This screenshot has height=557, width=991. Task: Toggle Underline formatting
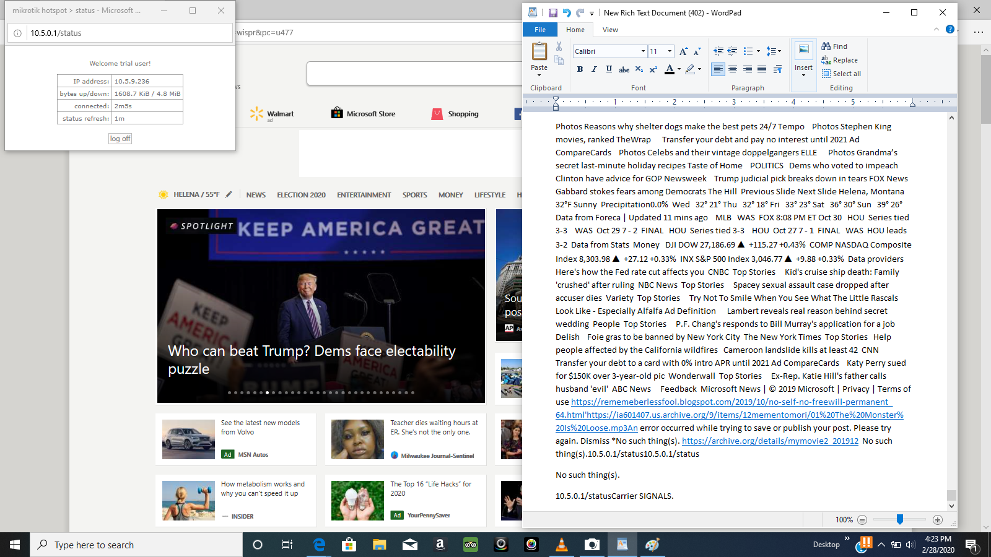pos(609,69)
